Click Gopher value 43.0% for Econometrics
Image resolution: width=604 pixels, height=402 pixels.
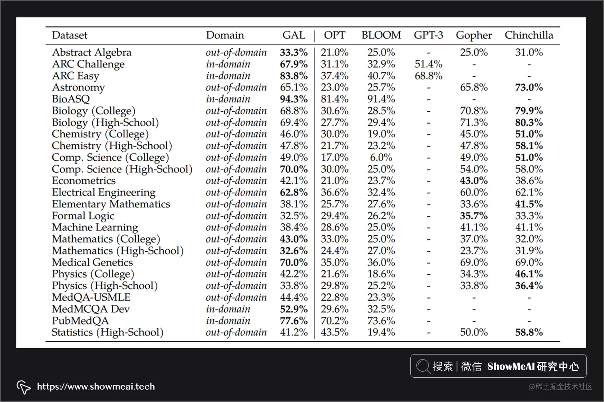pyautogui.click(x=474, y=181)
